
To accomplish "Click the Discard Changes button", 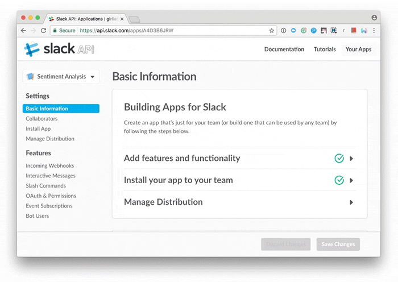I will point(286,244).
